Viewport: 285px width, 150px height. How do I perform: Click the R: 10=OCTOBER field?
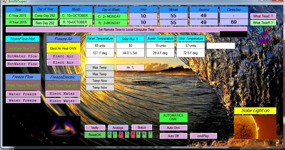[76, 22]
